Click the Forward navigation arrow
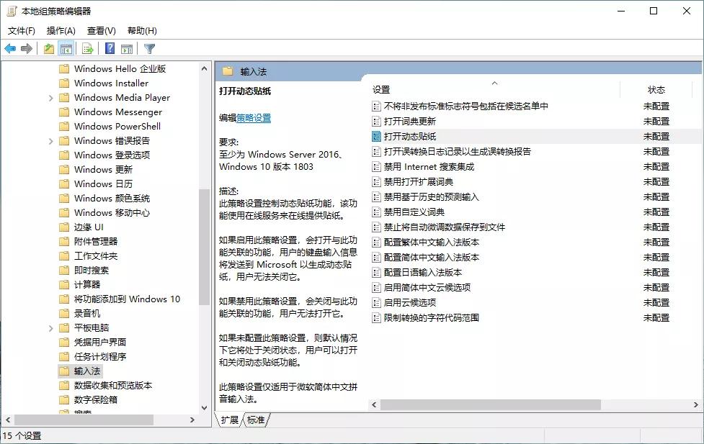Viewport: 704px width, 444px height. coord(26,48)
